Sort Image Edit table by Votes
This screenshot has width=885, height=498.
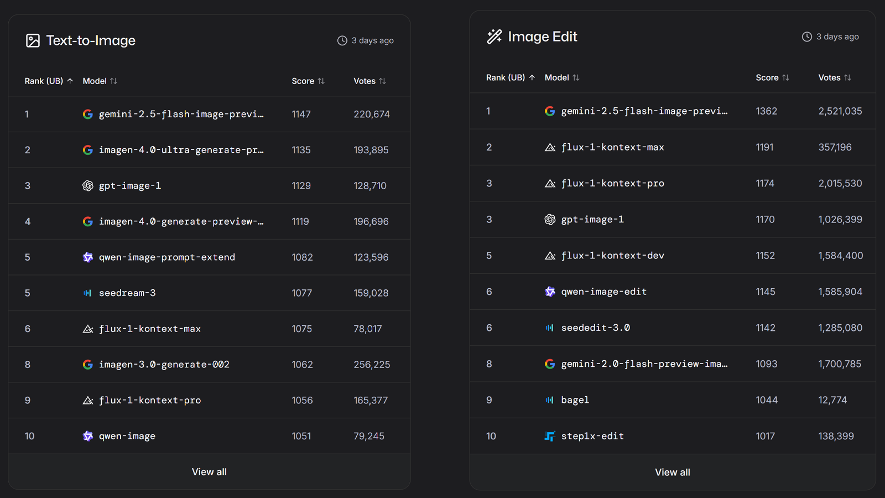coord(835,77)
